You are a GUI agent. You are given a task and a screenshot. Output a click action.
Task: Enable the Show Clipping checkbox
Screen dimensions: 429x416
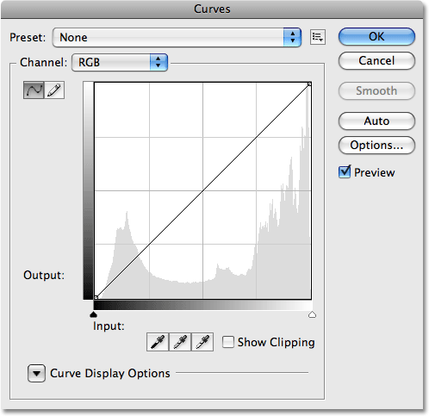click(228, 342)
